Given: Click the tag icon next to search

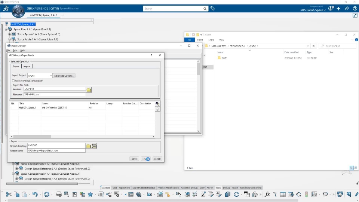Looking at the screenshot, I should (212, 9).
